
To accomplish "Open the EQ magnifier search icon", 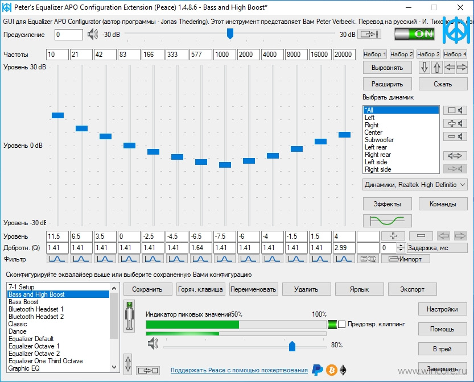I will pos(368,259).
